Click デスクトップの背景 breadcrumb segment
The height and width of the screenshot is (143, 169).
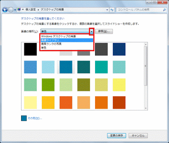coord(52,10)
